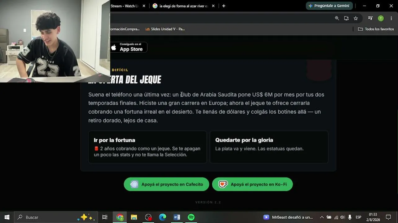Open the 'Todos los favoritos' bookmarks folder

tap(376, 29)
